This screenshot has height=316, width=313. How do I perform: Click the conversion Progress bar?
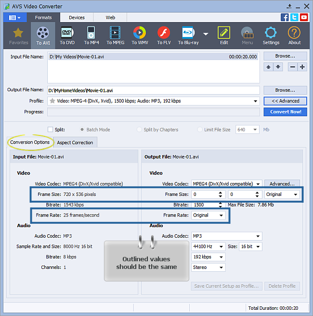(x=154, y=112)
